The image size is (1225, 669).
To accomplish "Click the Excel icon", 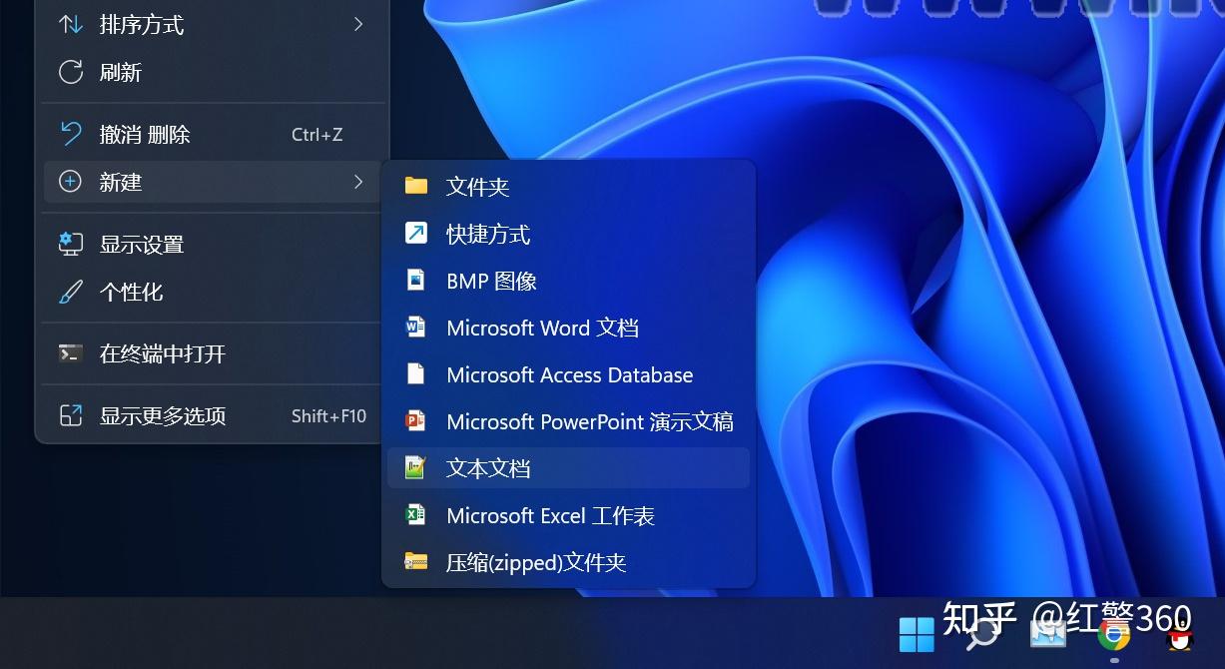I will pos(415,514).
